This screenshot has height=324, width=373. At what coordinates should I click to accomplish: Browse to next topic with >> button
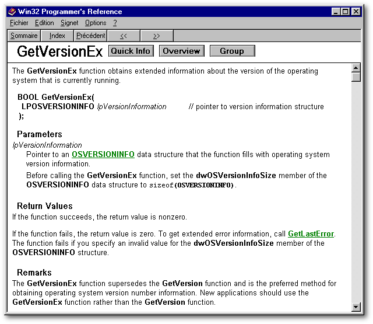[157, 36]
